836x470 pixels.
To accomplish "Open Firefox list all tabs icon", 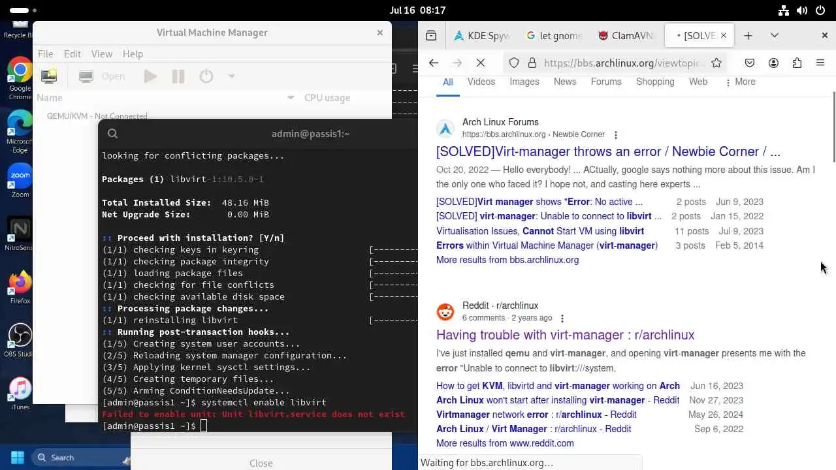I will pos(431,35).
